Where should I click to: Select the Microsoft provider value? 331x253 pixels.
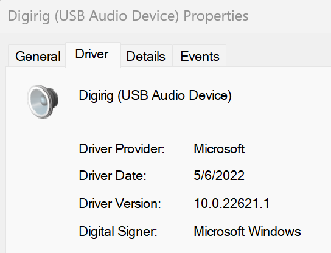(219, 149)
